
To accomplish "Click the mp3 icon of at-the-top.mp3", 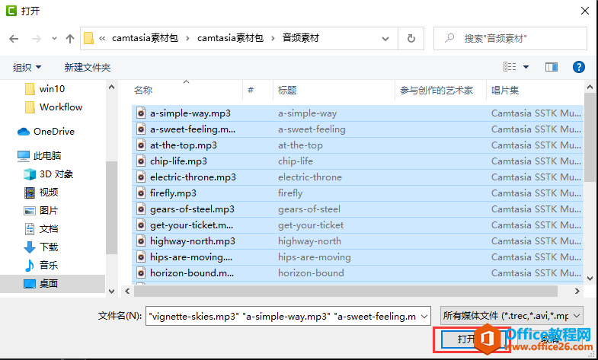I will [x=141, y=145].
